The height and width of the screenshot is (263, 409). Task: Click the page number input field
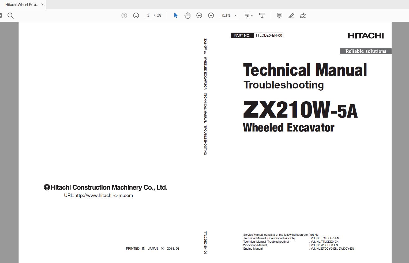[x=148, y=15]
